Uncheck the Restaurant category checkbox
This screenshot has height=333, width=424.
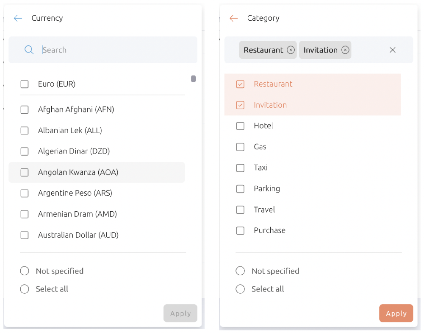click(x=240, y=84)
